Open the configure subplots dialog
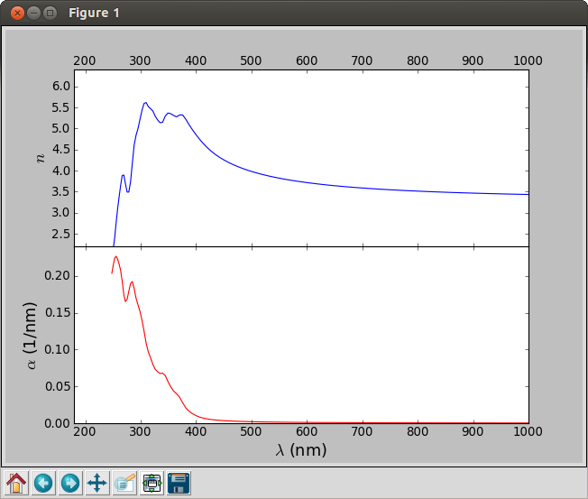588x499 pixels. tap(152, 483)
